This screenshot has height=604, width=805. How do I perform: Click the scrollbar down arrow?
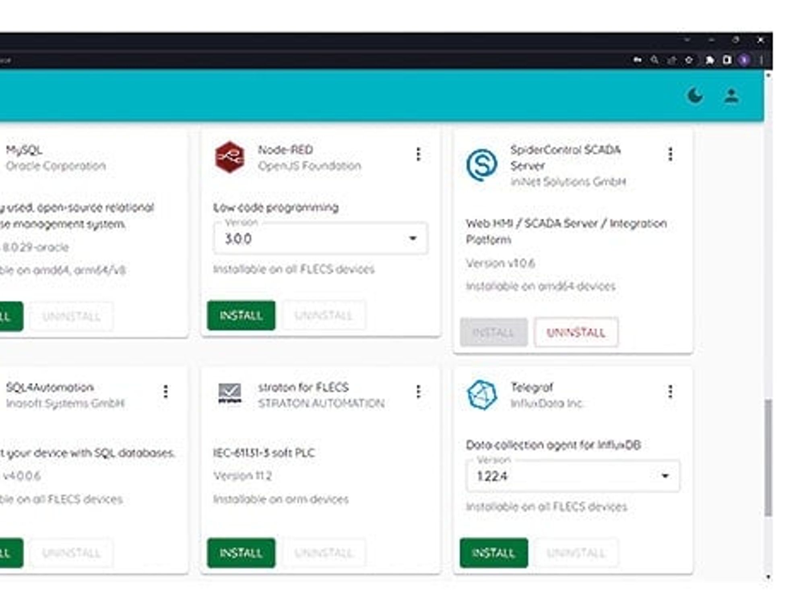768,577
